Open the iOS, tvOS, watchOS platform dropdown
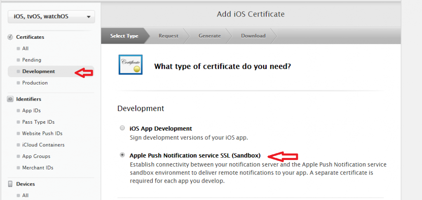 [x=51, y=17]
